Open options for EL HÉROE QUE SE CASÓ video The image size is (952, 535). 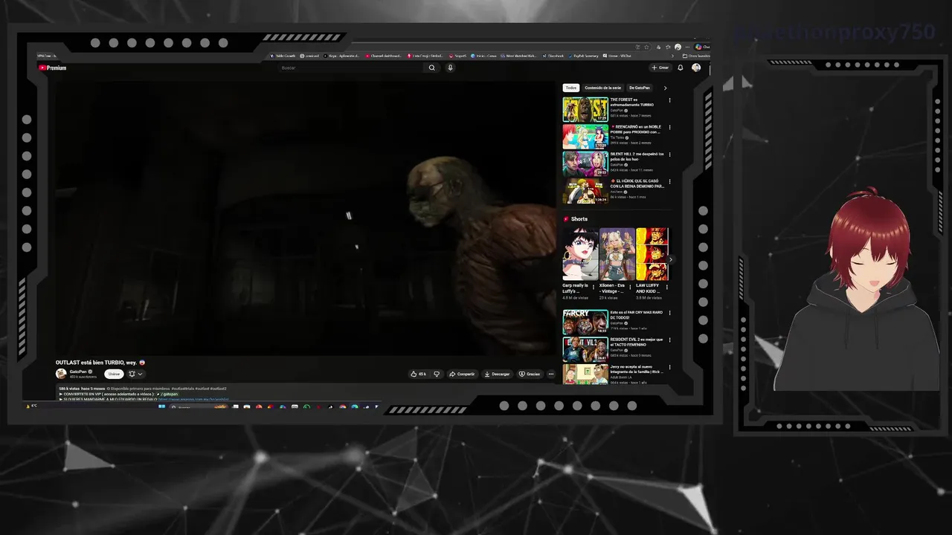[x=669, y=181]
